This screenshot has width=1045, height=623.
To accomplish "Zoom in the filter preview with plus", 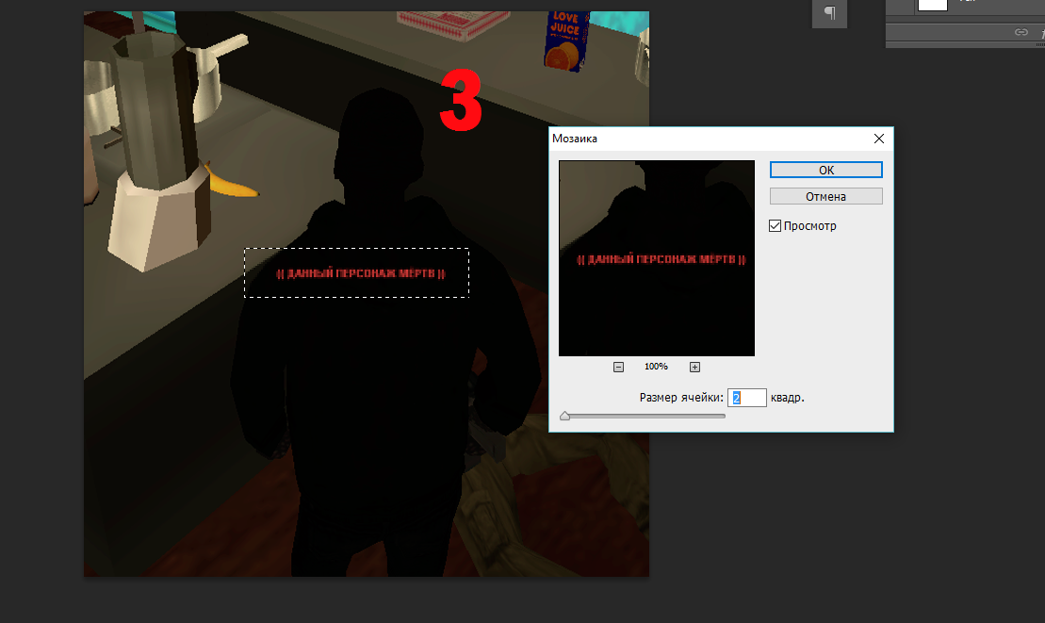I will tap(694, 367).
